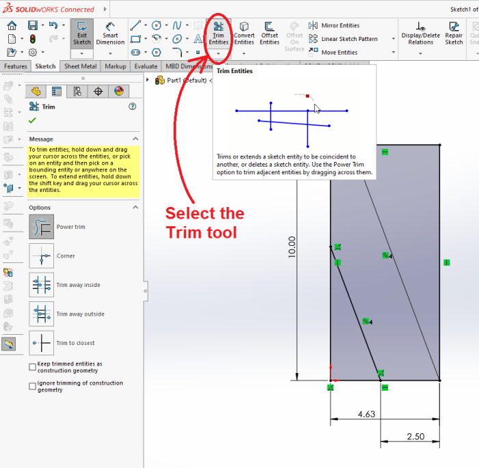
Task: Switch to the Sheet Metal tab
Action: (x=80, y=66)
